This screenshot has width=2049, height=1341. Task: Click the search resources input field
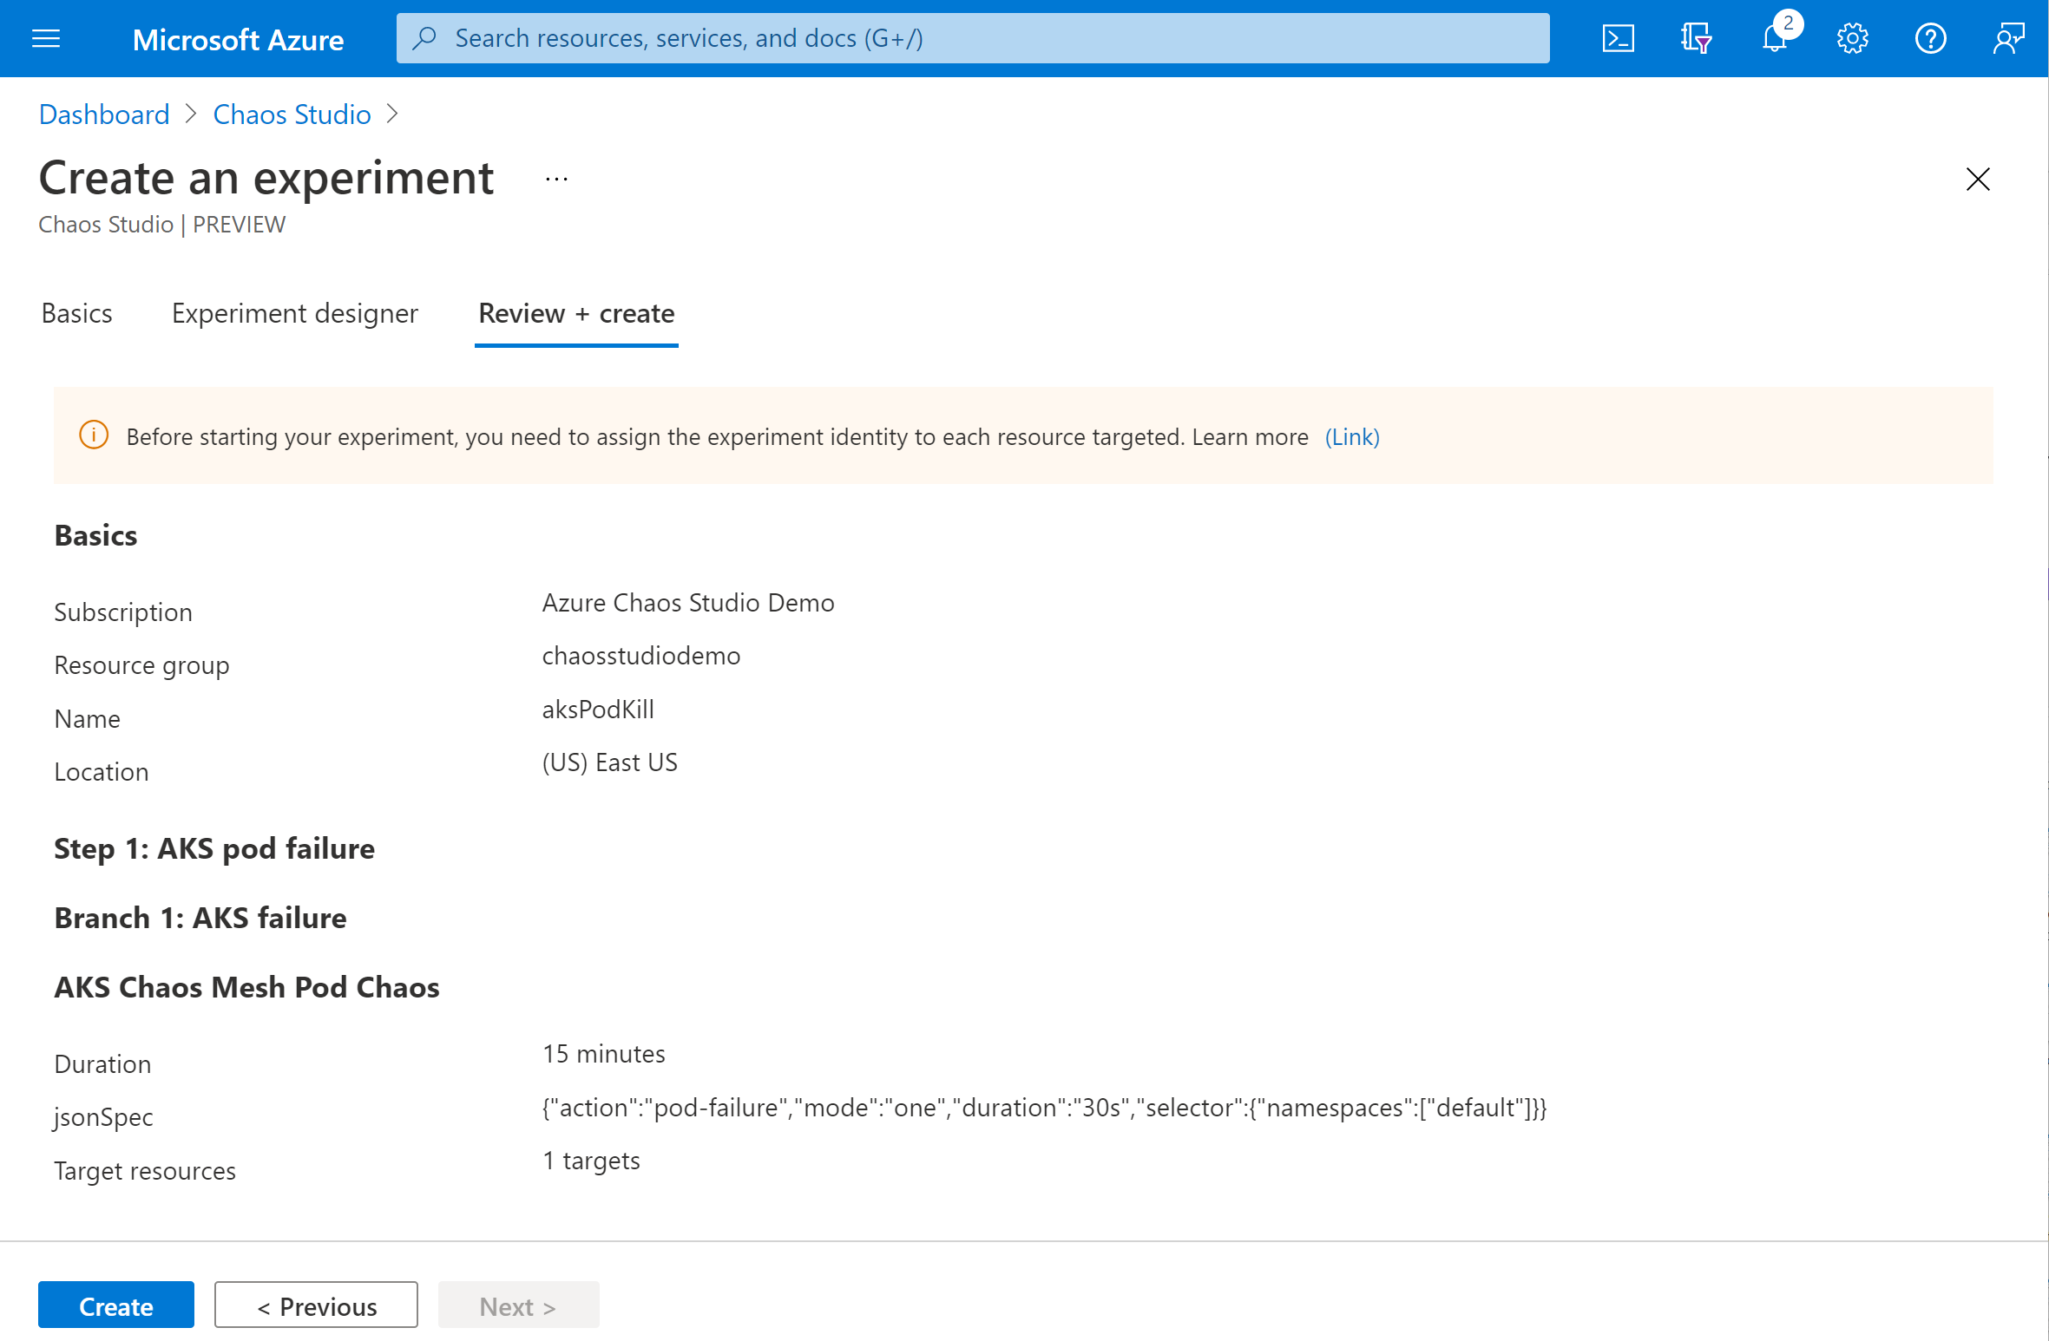973,37
